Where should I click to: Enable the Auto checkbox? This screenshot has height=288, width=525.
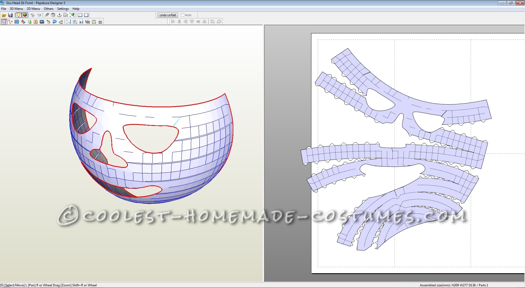182,15
